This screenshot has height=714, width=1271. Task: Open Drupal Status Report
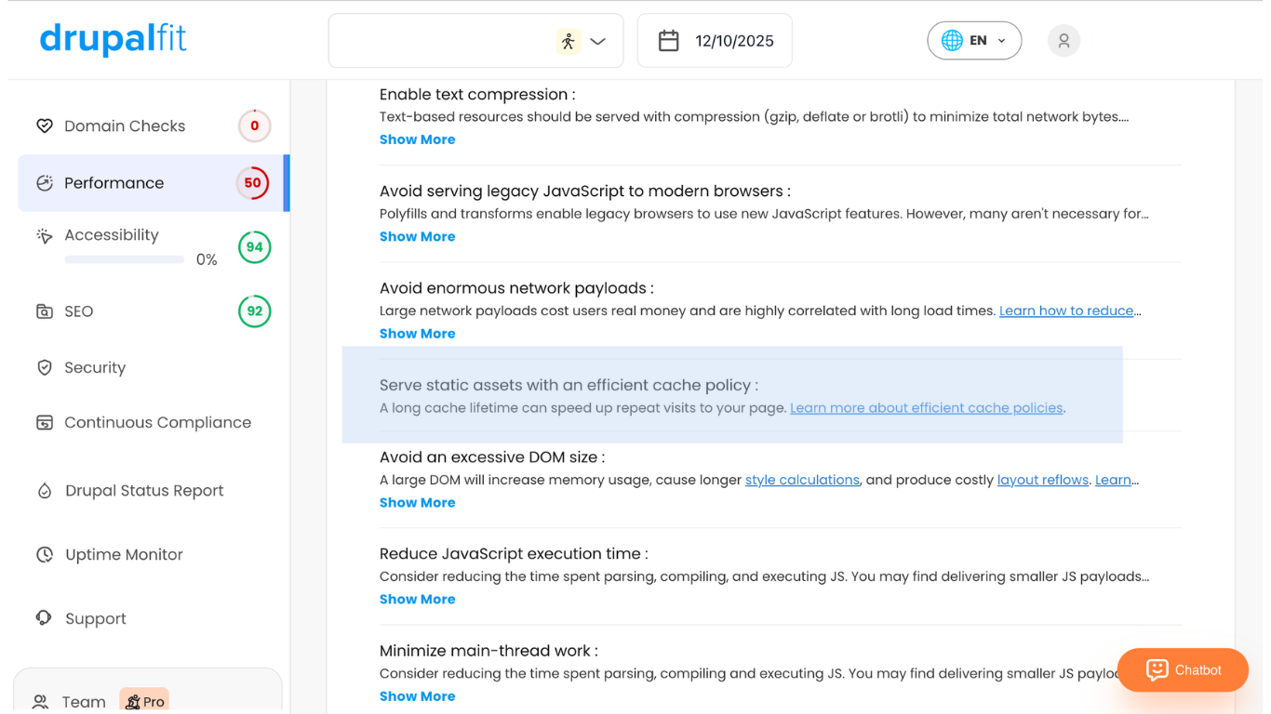click(x=144, y=490)
